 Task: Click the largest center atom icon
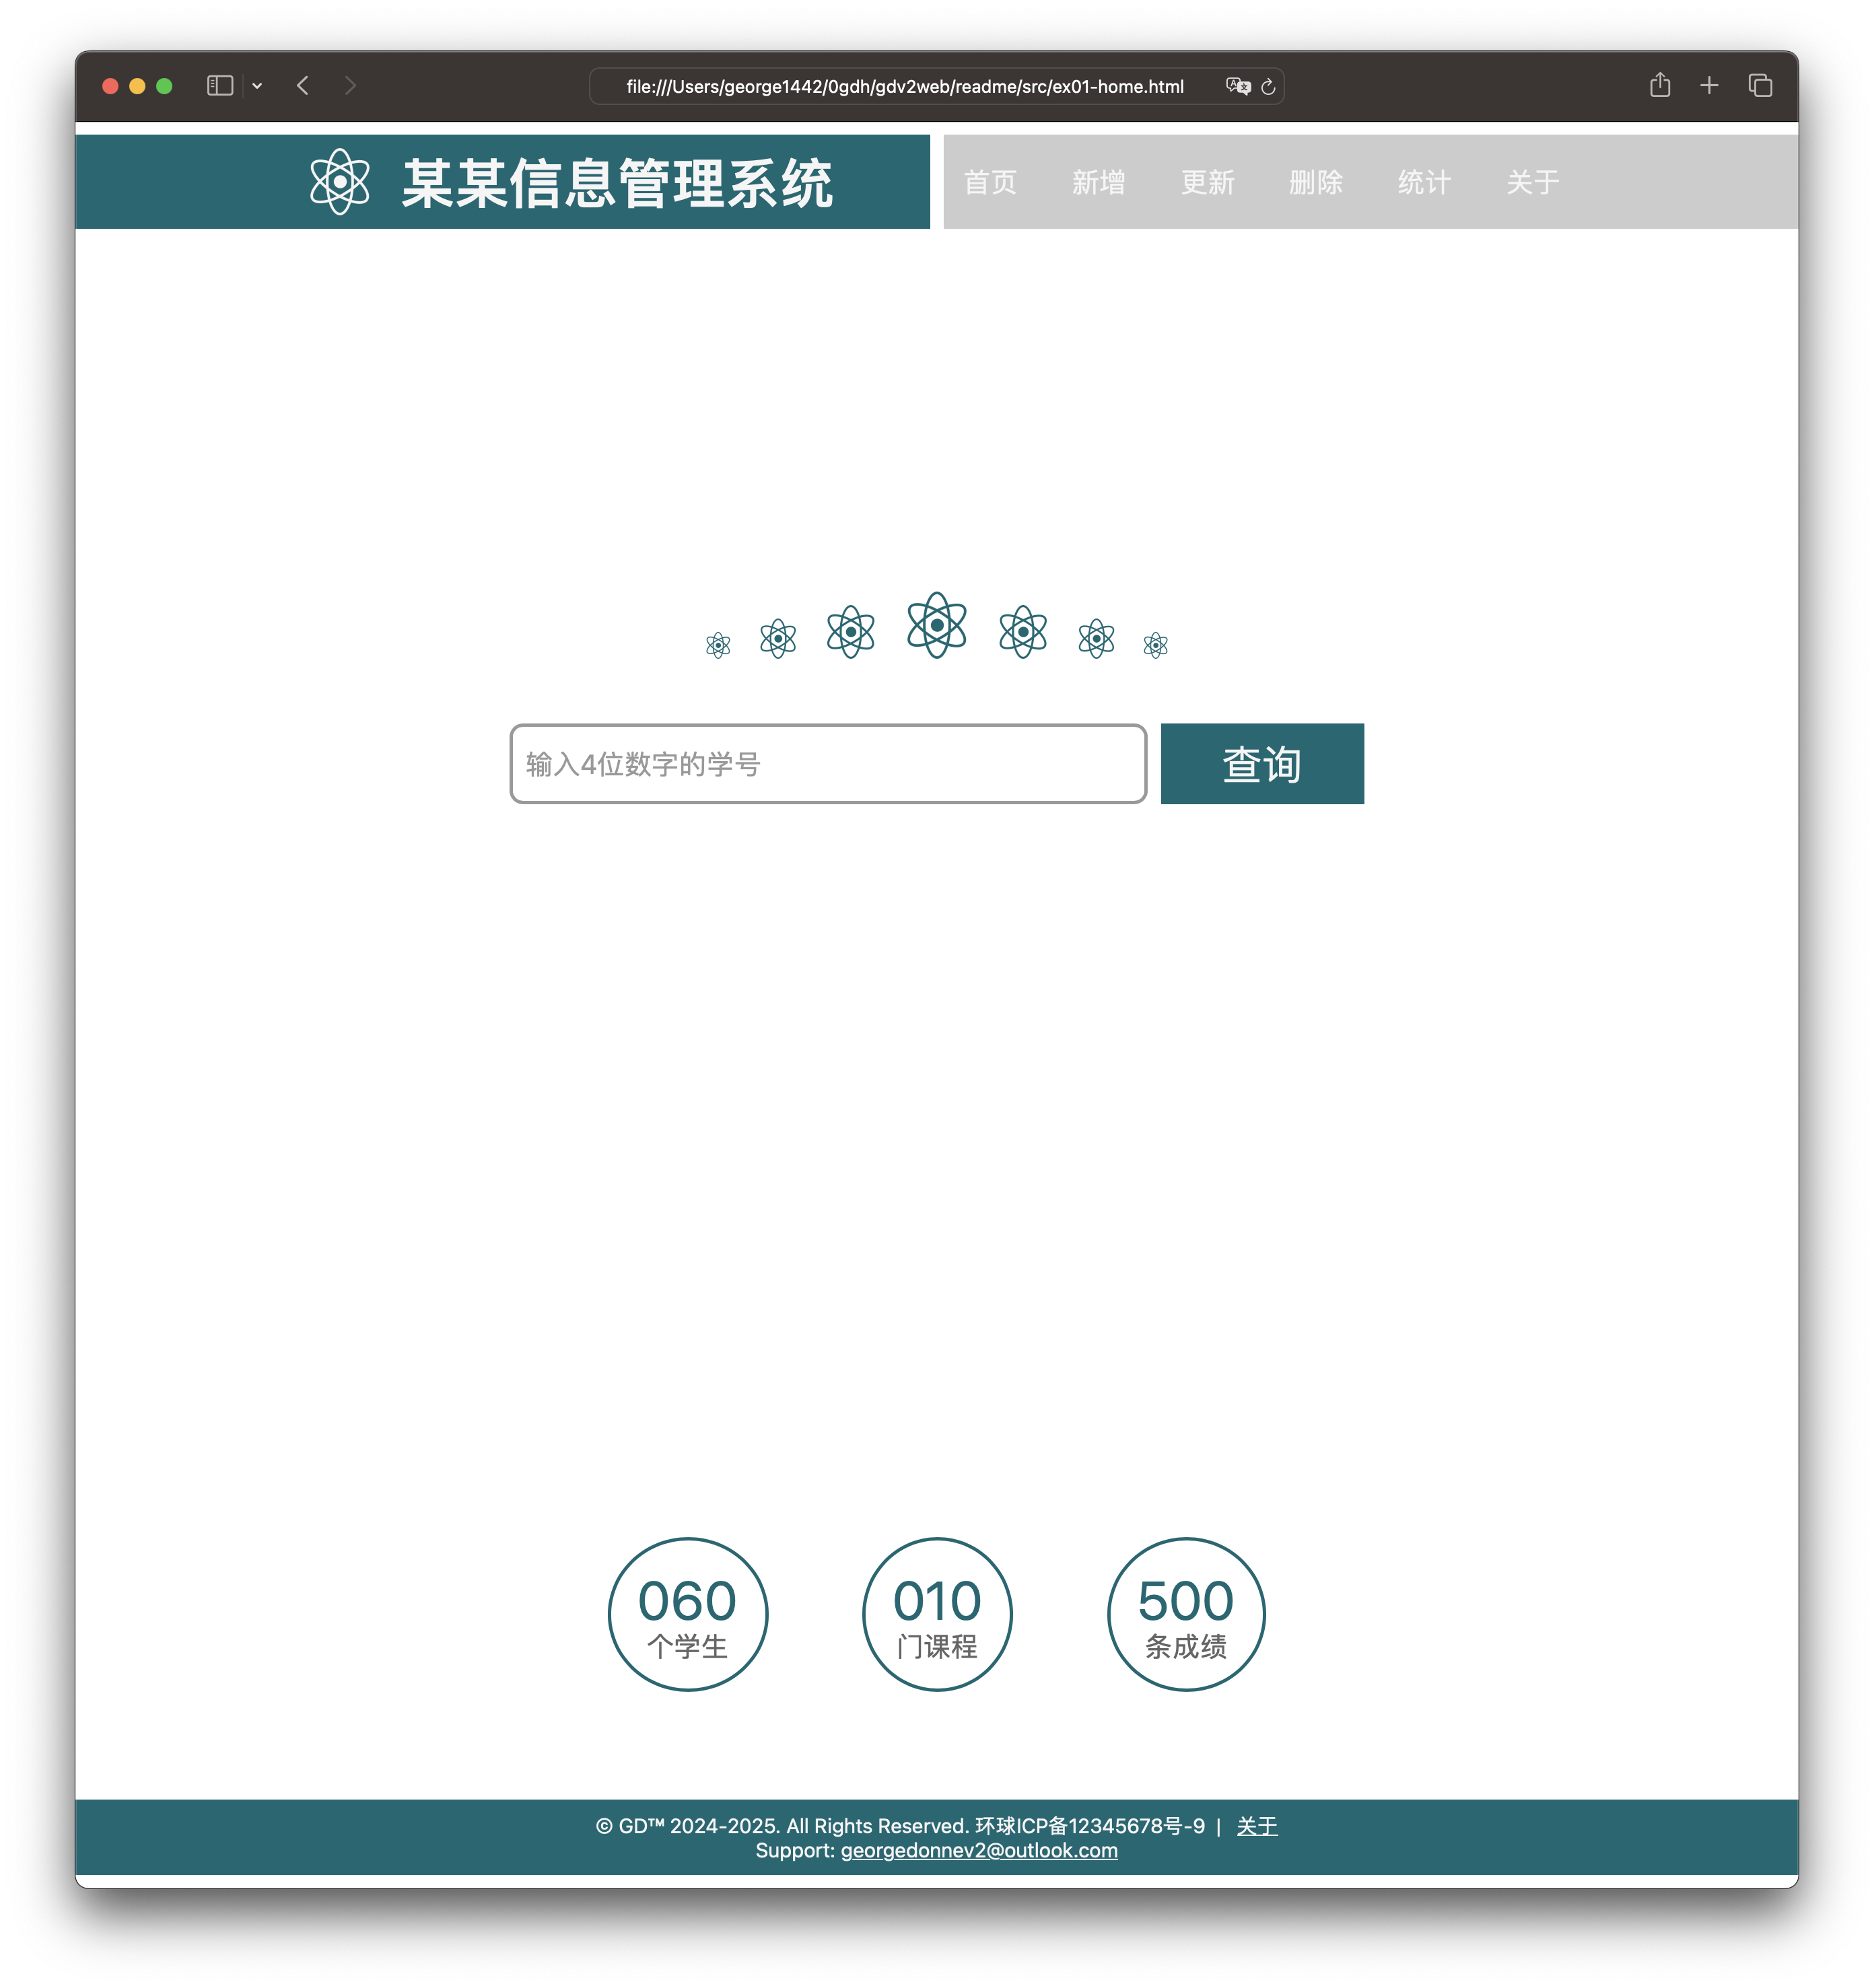coord(936,625)
